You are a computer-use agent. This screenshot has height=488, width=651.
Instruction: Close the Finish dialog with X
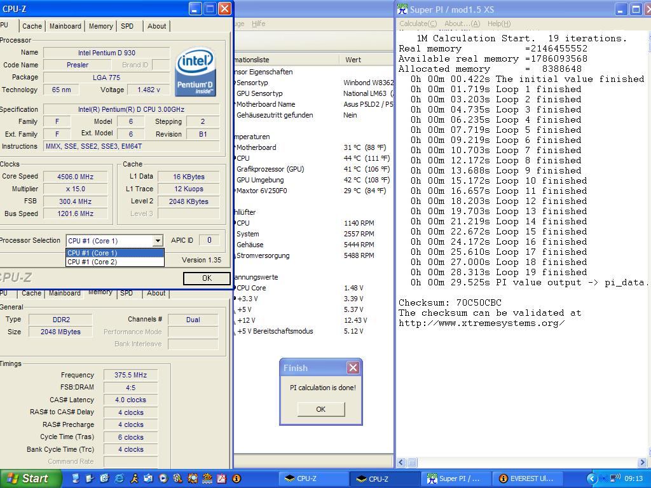click(353, 368)
